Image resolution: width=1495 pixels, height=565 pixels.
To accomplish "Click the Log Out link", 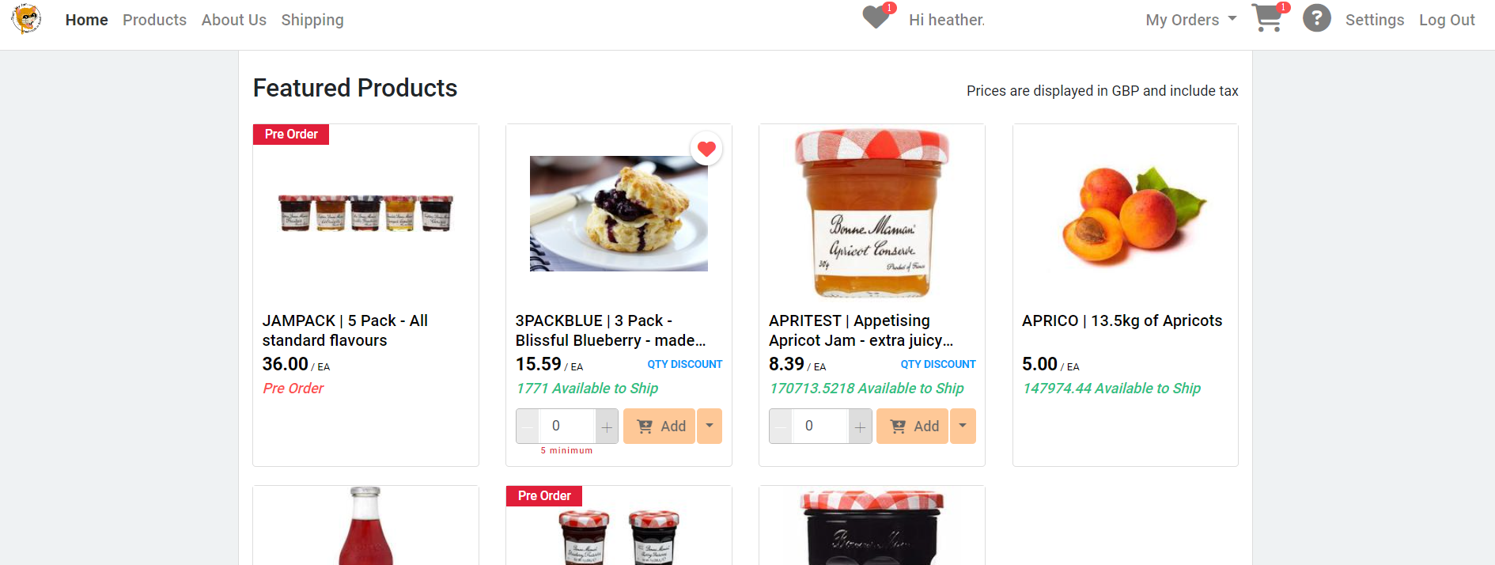I will point(1447,20).
